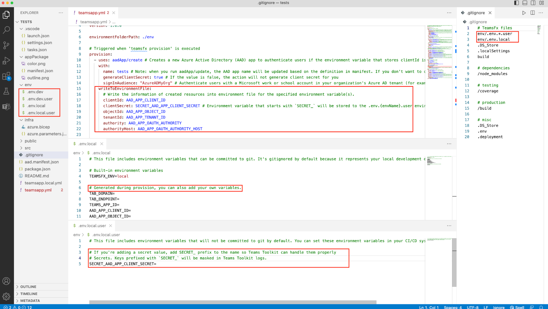548x309 pixels.
Task: Click Ln 1, Col 1 in status bar
Action: [x=429, y=307]
